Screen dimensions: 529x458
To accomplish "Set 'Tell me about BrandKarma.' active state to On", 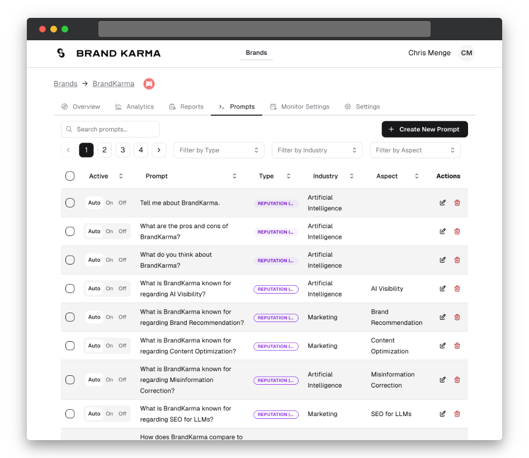I will click(x=109, y=203).
